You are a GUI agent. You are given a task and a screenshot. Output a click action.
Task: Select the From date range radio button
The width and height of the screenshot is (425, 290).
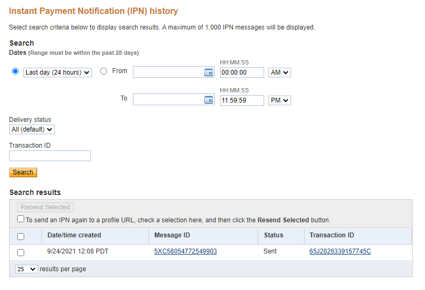[x=104, y=71]
